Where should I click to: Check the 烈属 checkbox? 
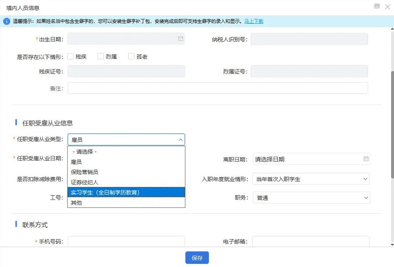coord(101,57)
